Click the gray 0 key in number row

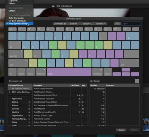[103, 36]
